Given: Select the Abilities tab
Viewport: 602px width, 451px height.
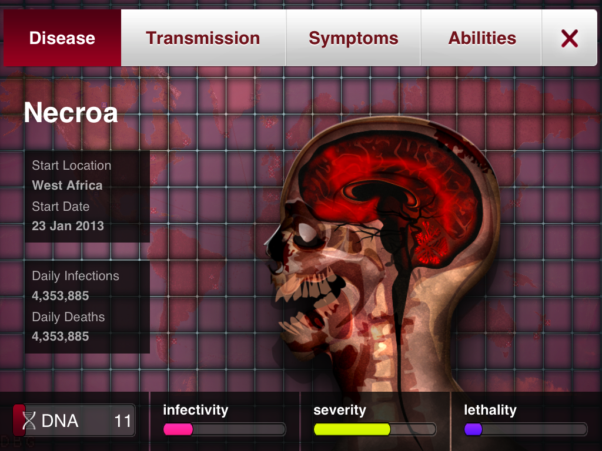Looking at the screenshot, I should coord(481,38).
